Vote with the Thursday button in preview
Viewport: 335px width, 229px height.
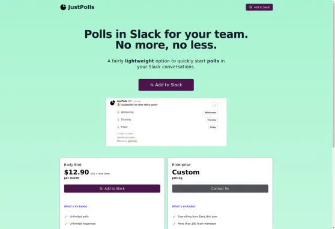(x=212, y=120)
